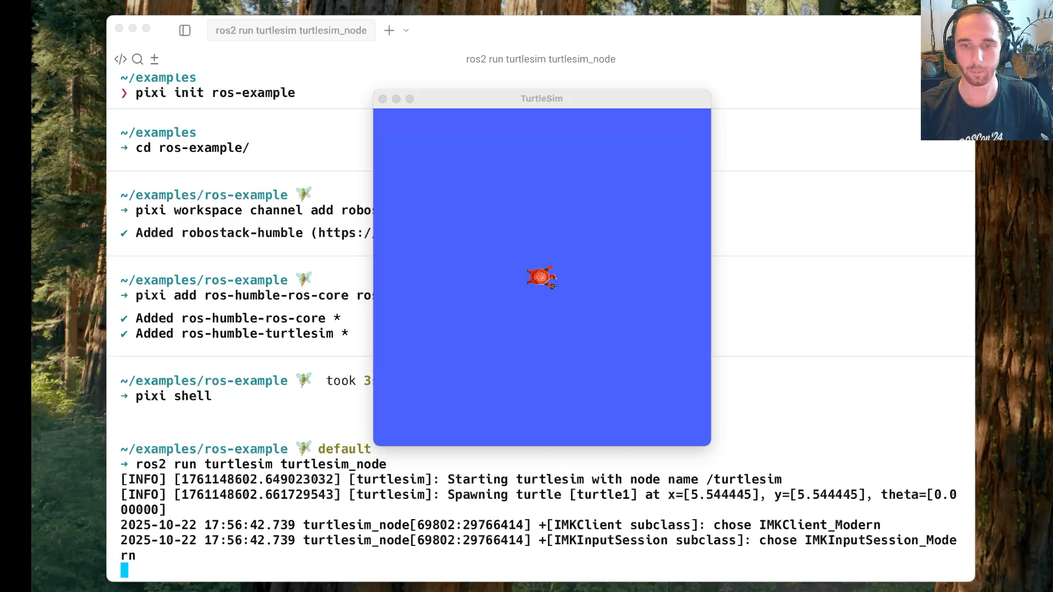Click the blinking cursor input area
This screenshot has height=592, width=1053.
[x=124, y=570]
